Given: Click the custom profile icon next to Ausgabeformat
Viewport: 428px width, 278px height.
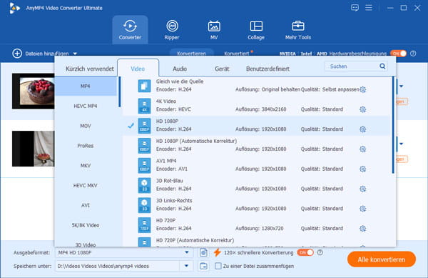Looking at the screenshot, I should click(x=203, y=252).
